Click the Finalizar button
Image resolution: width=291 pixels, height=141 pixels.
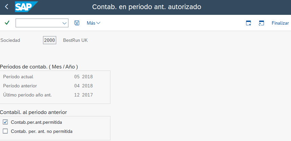pos(280,23)
